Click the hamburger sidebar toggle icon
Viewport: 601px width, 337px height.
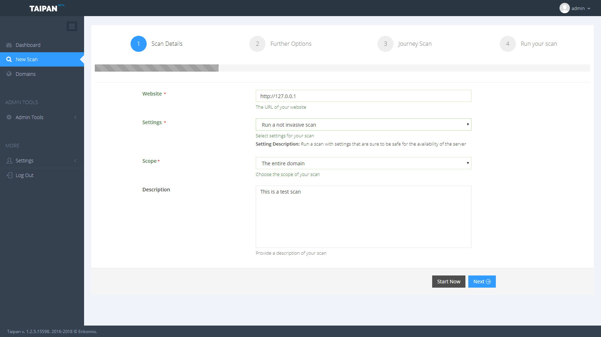72,26
